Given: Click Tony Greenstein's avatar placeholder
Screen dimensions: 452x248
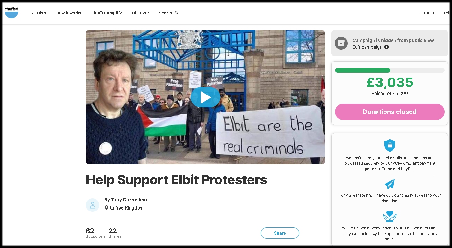Looking at the screenshot, I should click(93, 205).
